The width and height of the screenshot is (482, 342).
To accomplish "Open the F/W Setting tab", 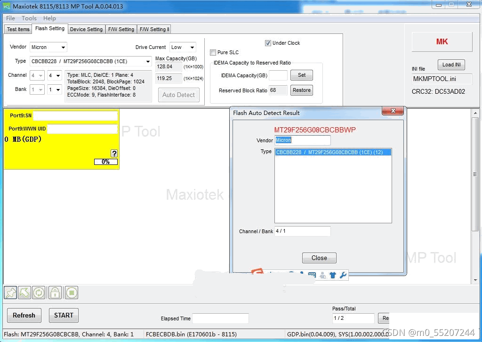I will coord(121,29).
